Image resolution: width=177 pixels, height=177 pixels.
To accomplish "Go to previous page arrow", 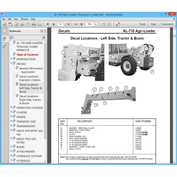I will (x=48, y=24).
